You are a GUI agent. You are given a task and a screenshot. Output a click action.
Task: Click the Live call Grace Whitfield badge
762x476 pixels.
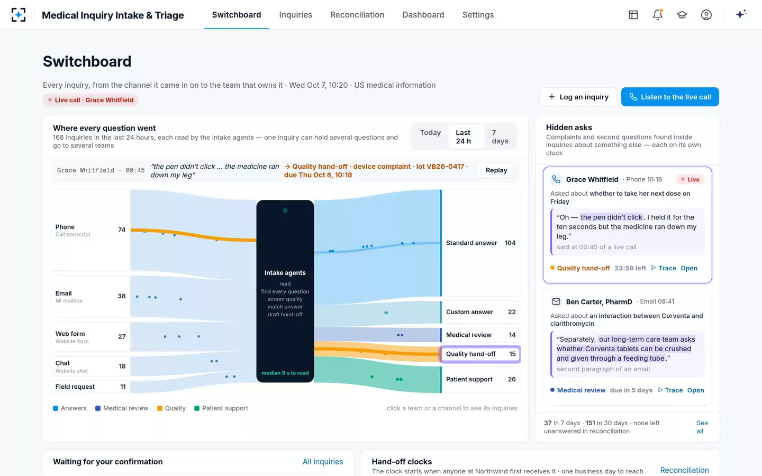(x=90, y=100)
